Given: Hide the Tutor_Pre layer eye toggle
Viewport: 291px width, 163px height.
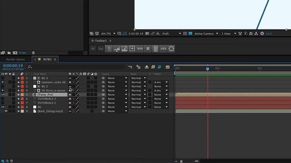Looking at the screenshot, I should pos(3,95).
